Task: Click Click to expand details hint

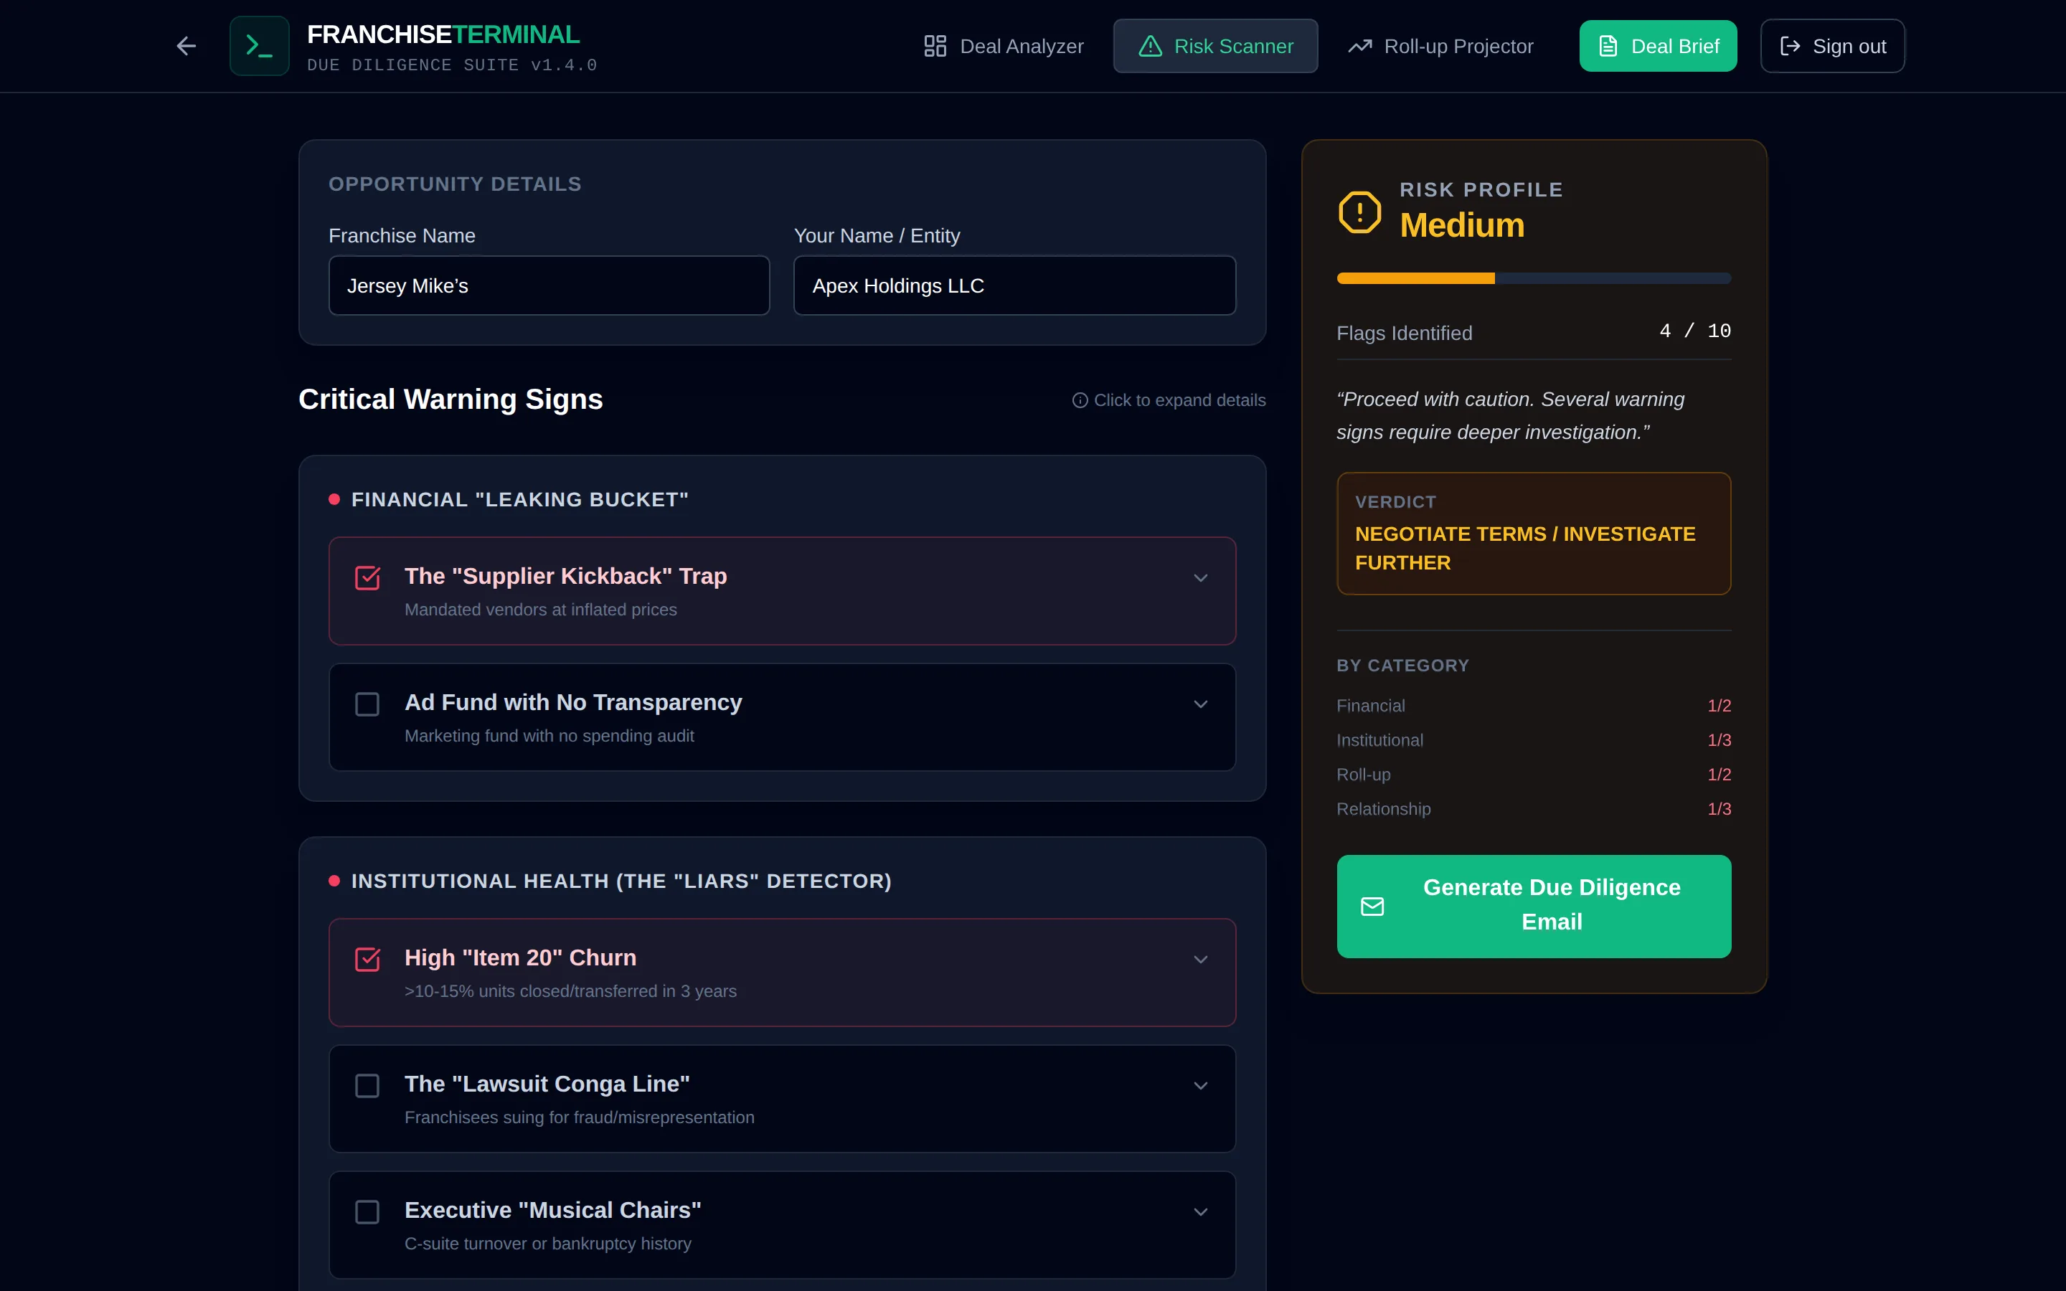Action: [x=1179, y=400]
